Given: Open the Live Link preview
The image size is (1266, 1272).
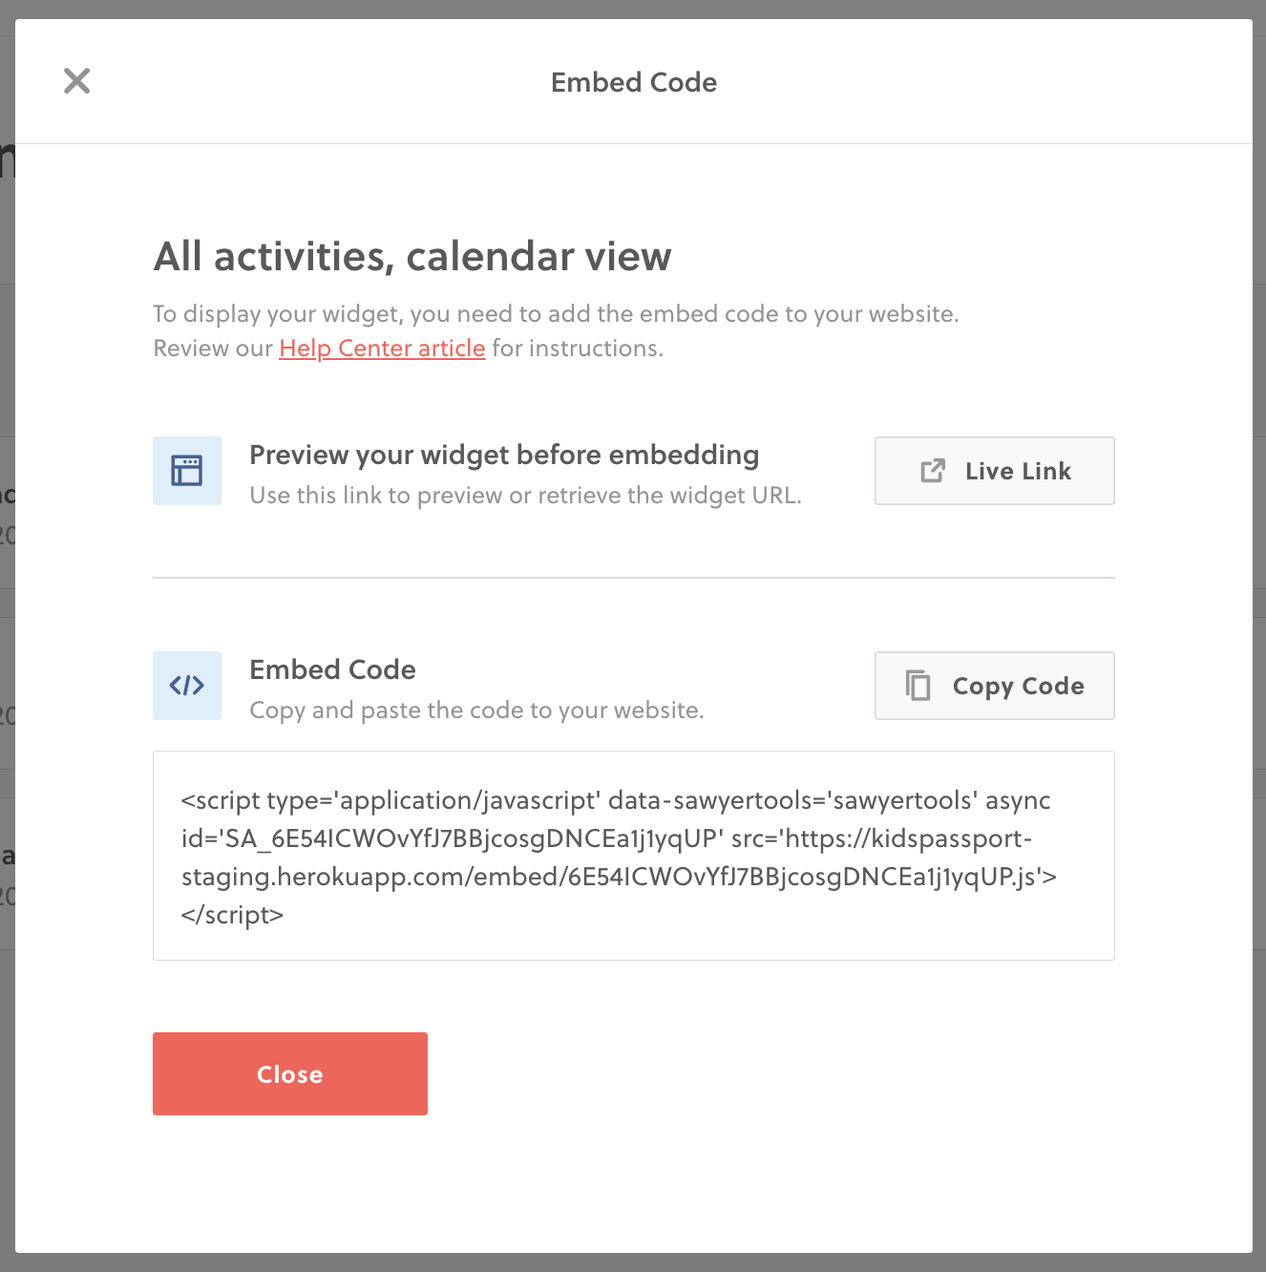Looking at the screenshot, I should [x=995, y=471].
